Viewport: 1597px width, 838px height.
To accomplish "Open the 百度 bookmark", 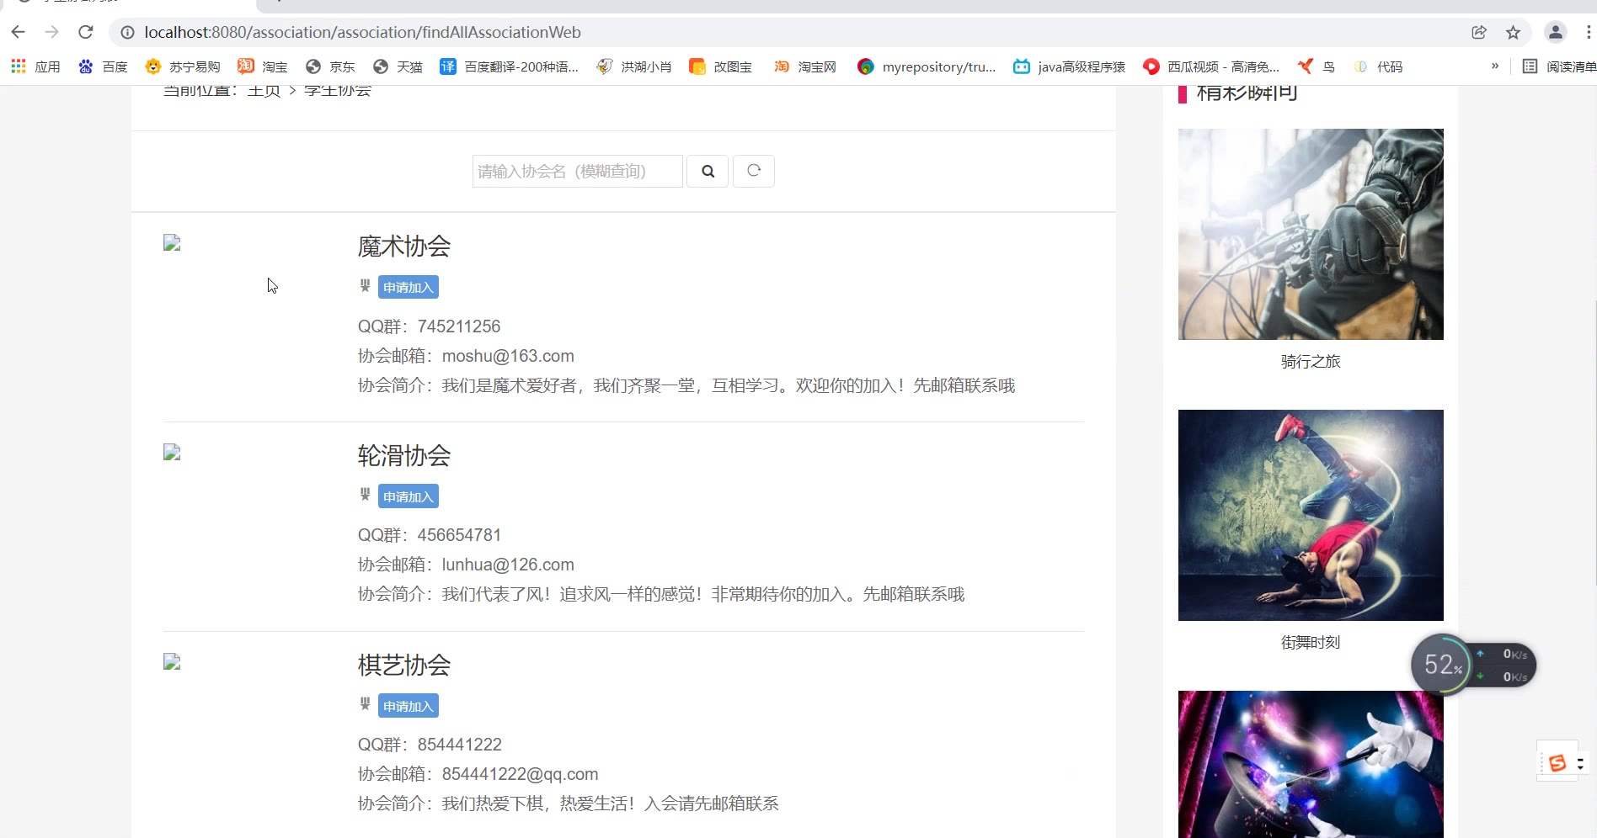I will (x=103, y=66).
